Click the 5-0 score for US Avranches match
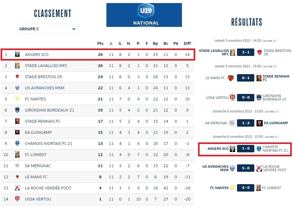Image resolution: width=293 pixels, height=207 pixels. (x=246, y=168)
